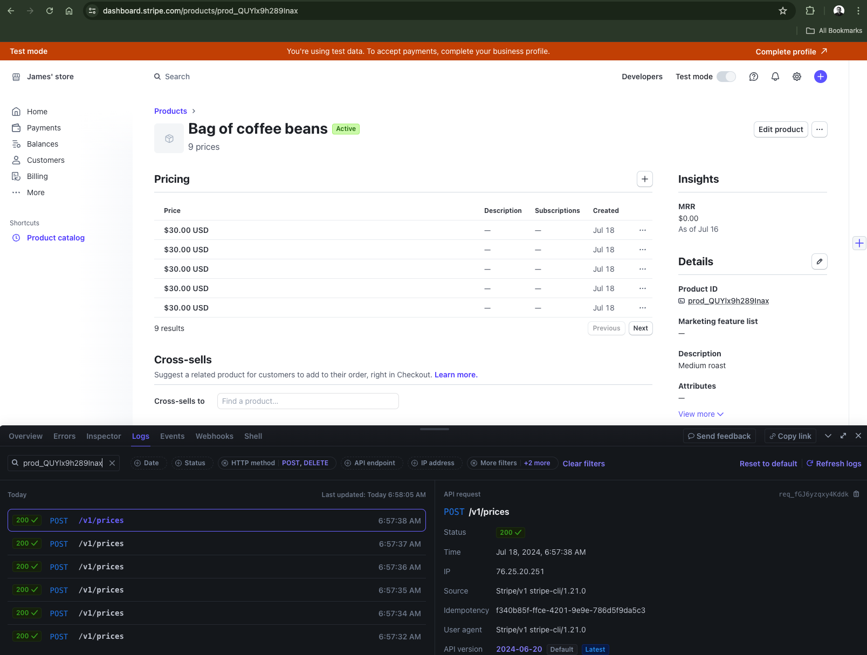The width and height of the screenshot is (867, 655).
Task: Expand View more in Details
Action: pyautogui.click(x=701, y=414)
